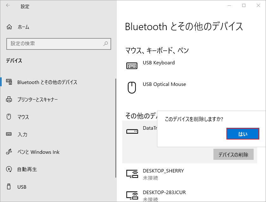This screenshot has height=202, width=266.
Task: Click the マウス sidebar icon
Action: tap(9, 117)
